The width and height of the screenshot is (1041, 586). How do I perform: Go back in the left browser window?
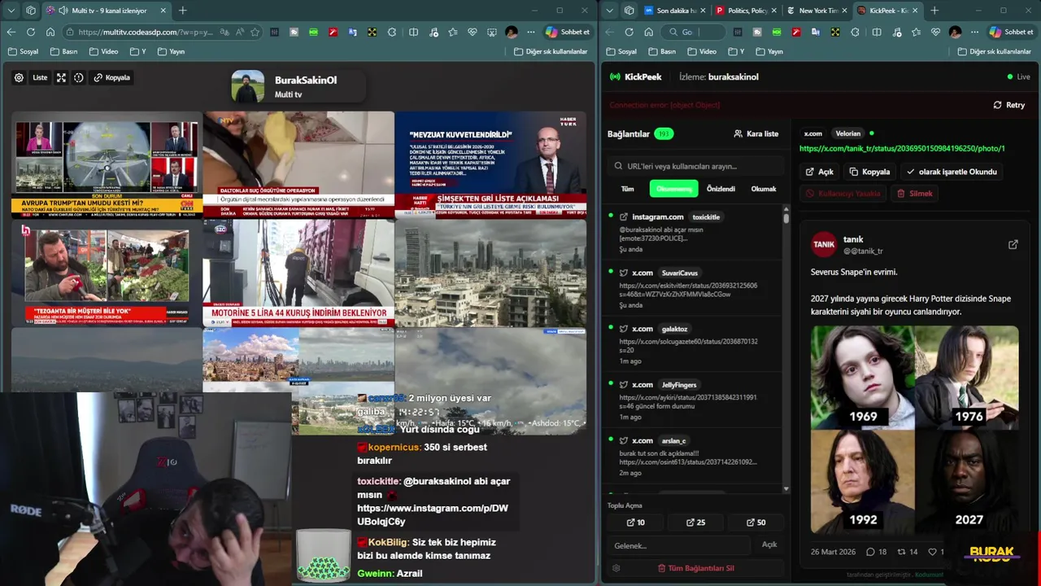pos(11,32)
